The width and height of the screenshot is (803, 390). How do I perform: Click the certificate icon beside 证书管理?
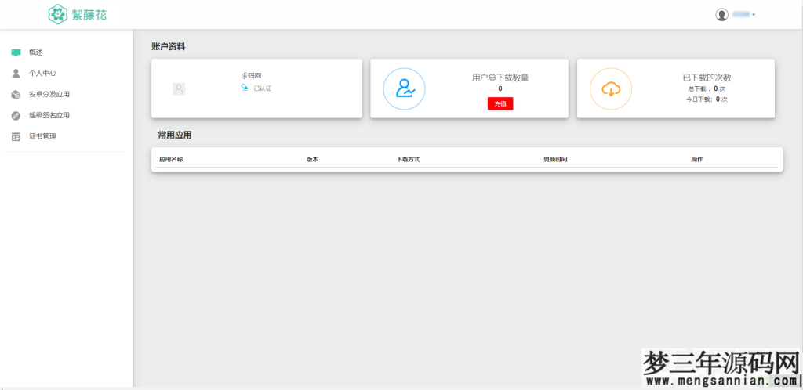(x=16, y=137)
